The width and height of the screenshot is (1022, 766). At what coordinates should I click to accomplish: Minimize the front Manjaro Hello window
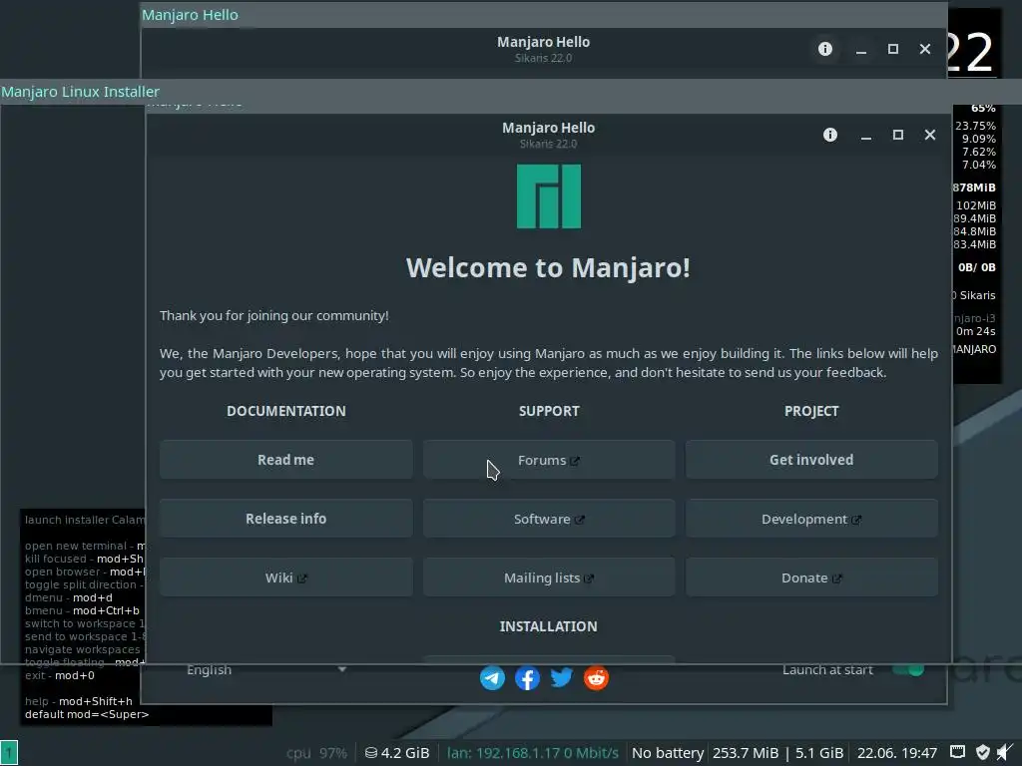point(865,136)
